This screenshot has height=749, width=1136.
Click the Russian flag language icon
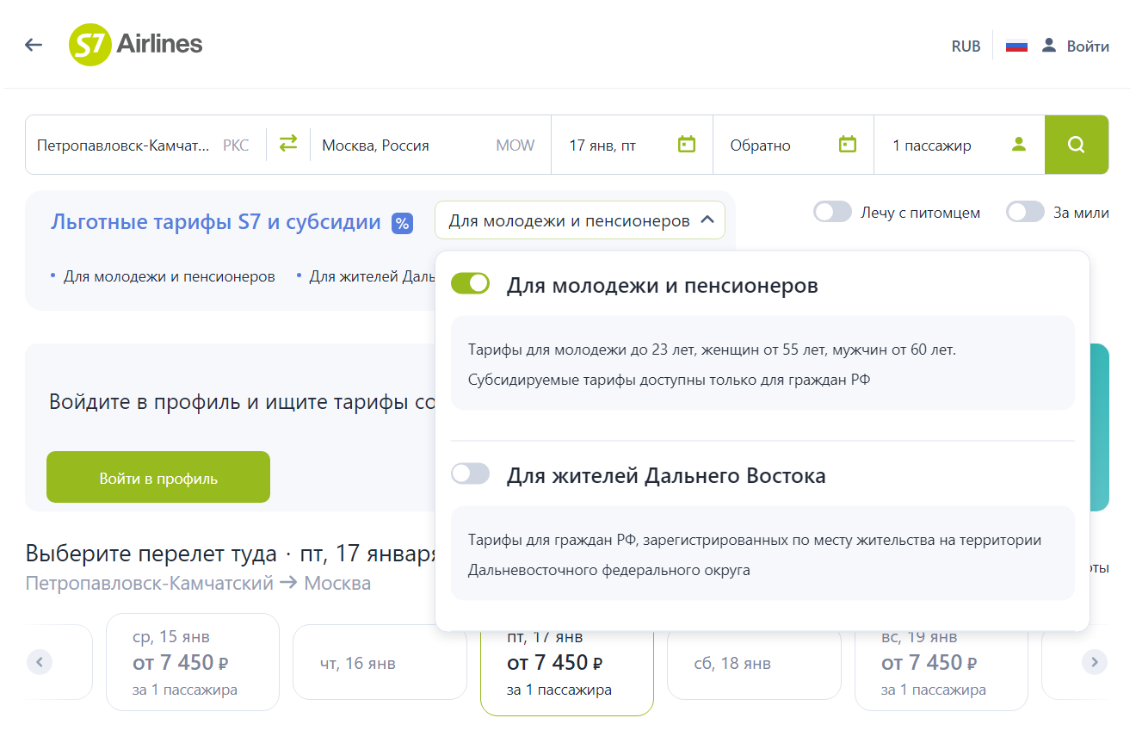(1016, 46)
